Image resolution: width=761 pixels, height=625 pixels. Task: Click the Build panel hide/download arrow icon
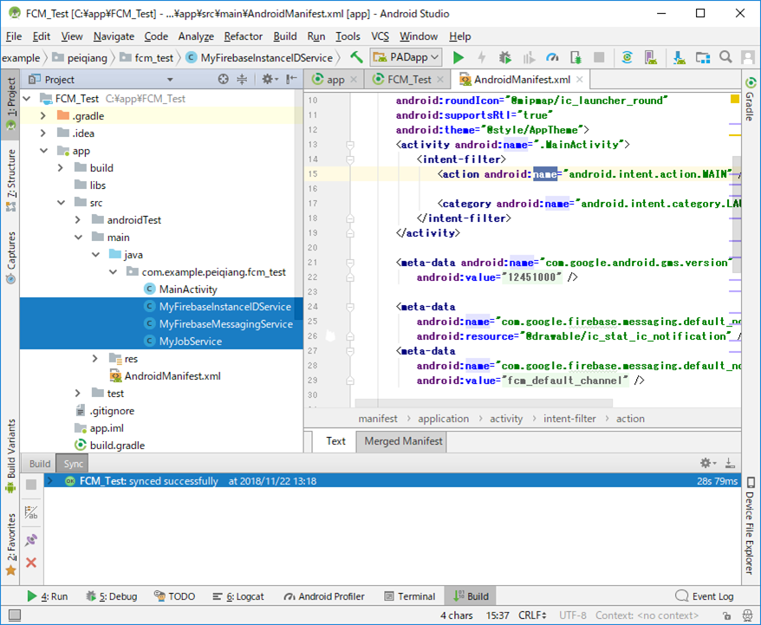tap(730, 463)
